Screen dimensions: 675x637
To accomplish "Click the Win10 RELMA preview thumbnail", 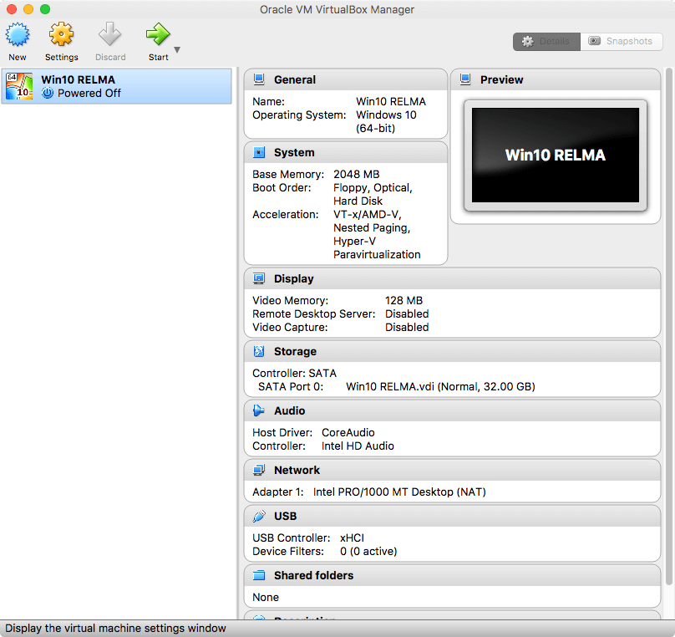I will [x=556, y=155].
